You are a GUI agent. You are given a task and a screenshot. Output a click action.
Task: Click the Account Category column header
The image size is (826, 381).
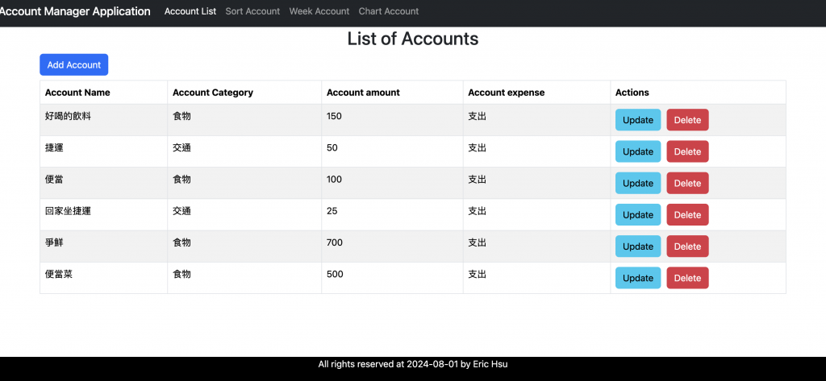pyautogui.click(x=213, y=93)
